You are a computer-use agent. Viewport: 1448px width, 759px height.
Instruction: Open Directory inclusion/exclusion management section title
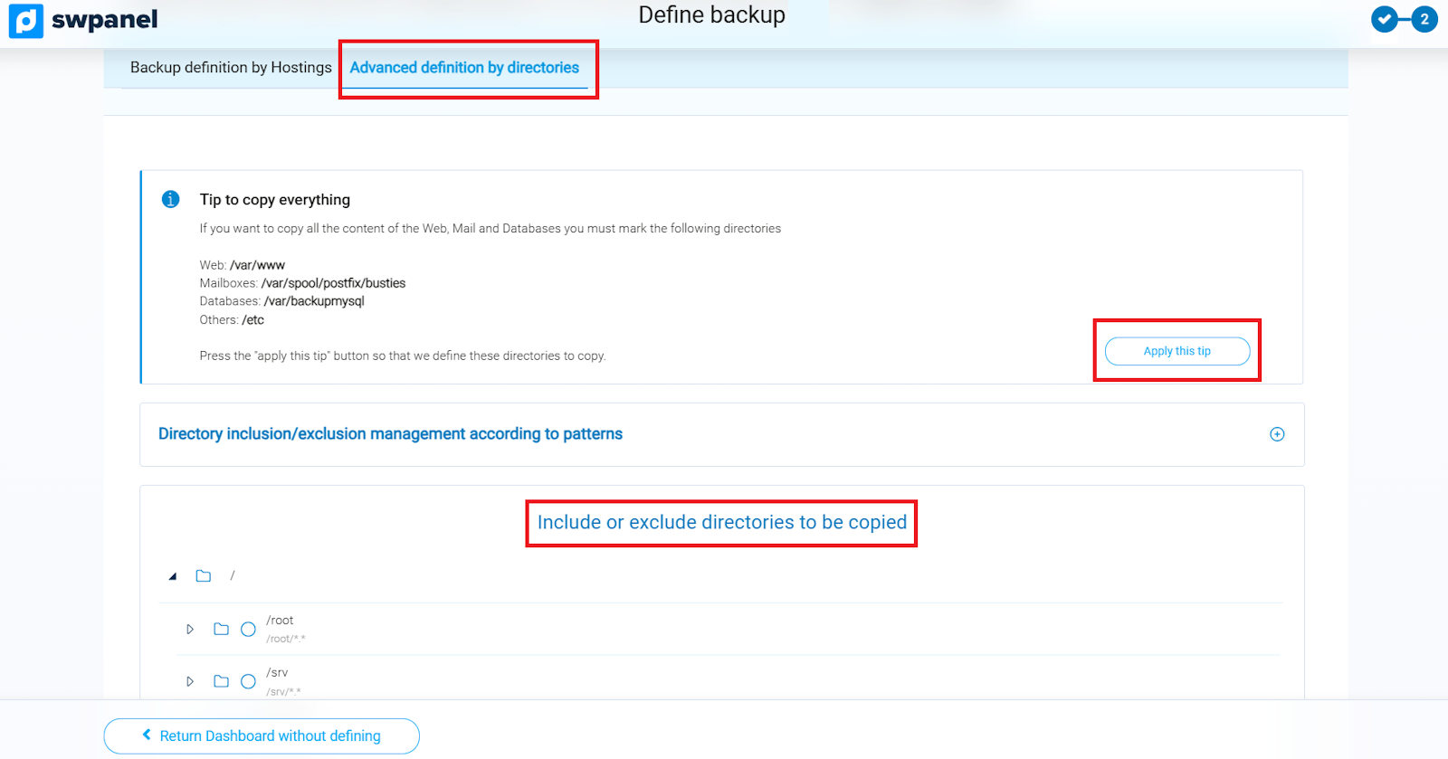(x=390, y=434)
